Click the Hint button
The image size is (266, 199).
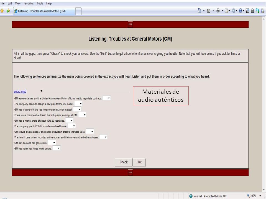(x=139, y=162)
